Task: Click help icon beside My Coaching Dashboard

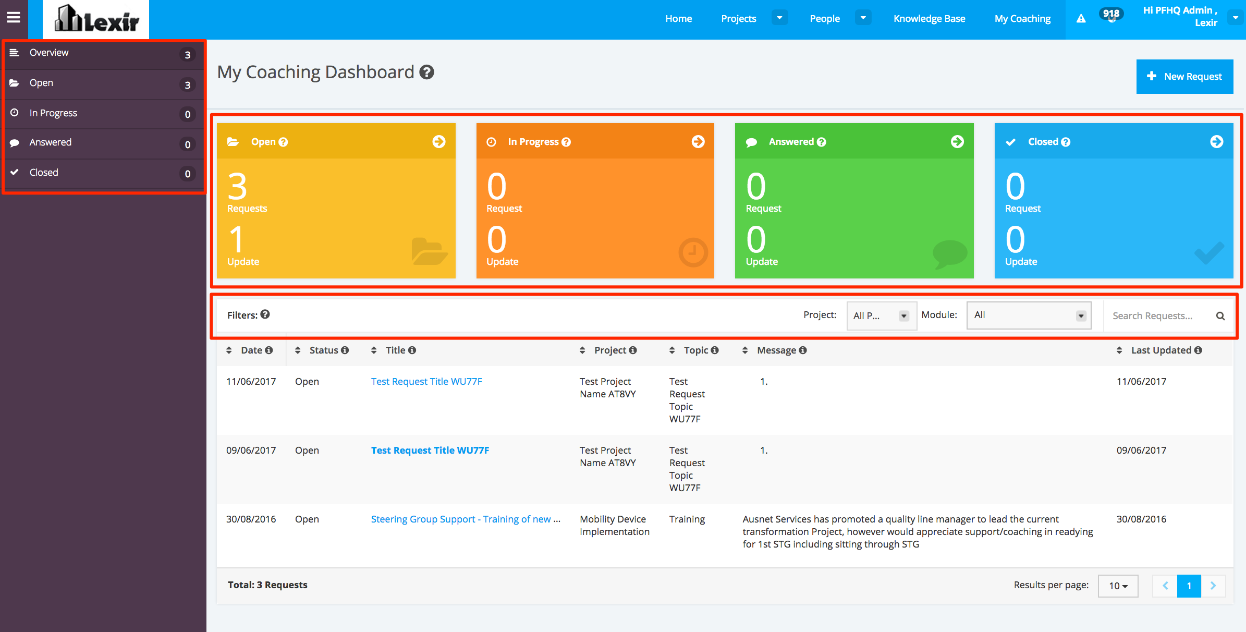Action: [x=427, y=72]
